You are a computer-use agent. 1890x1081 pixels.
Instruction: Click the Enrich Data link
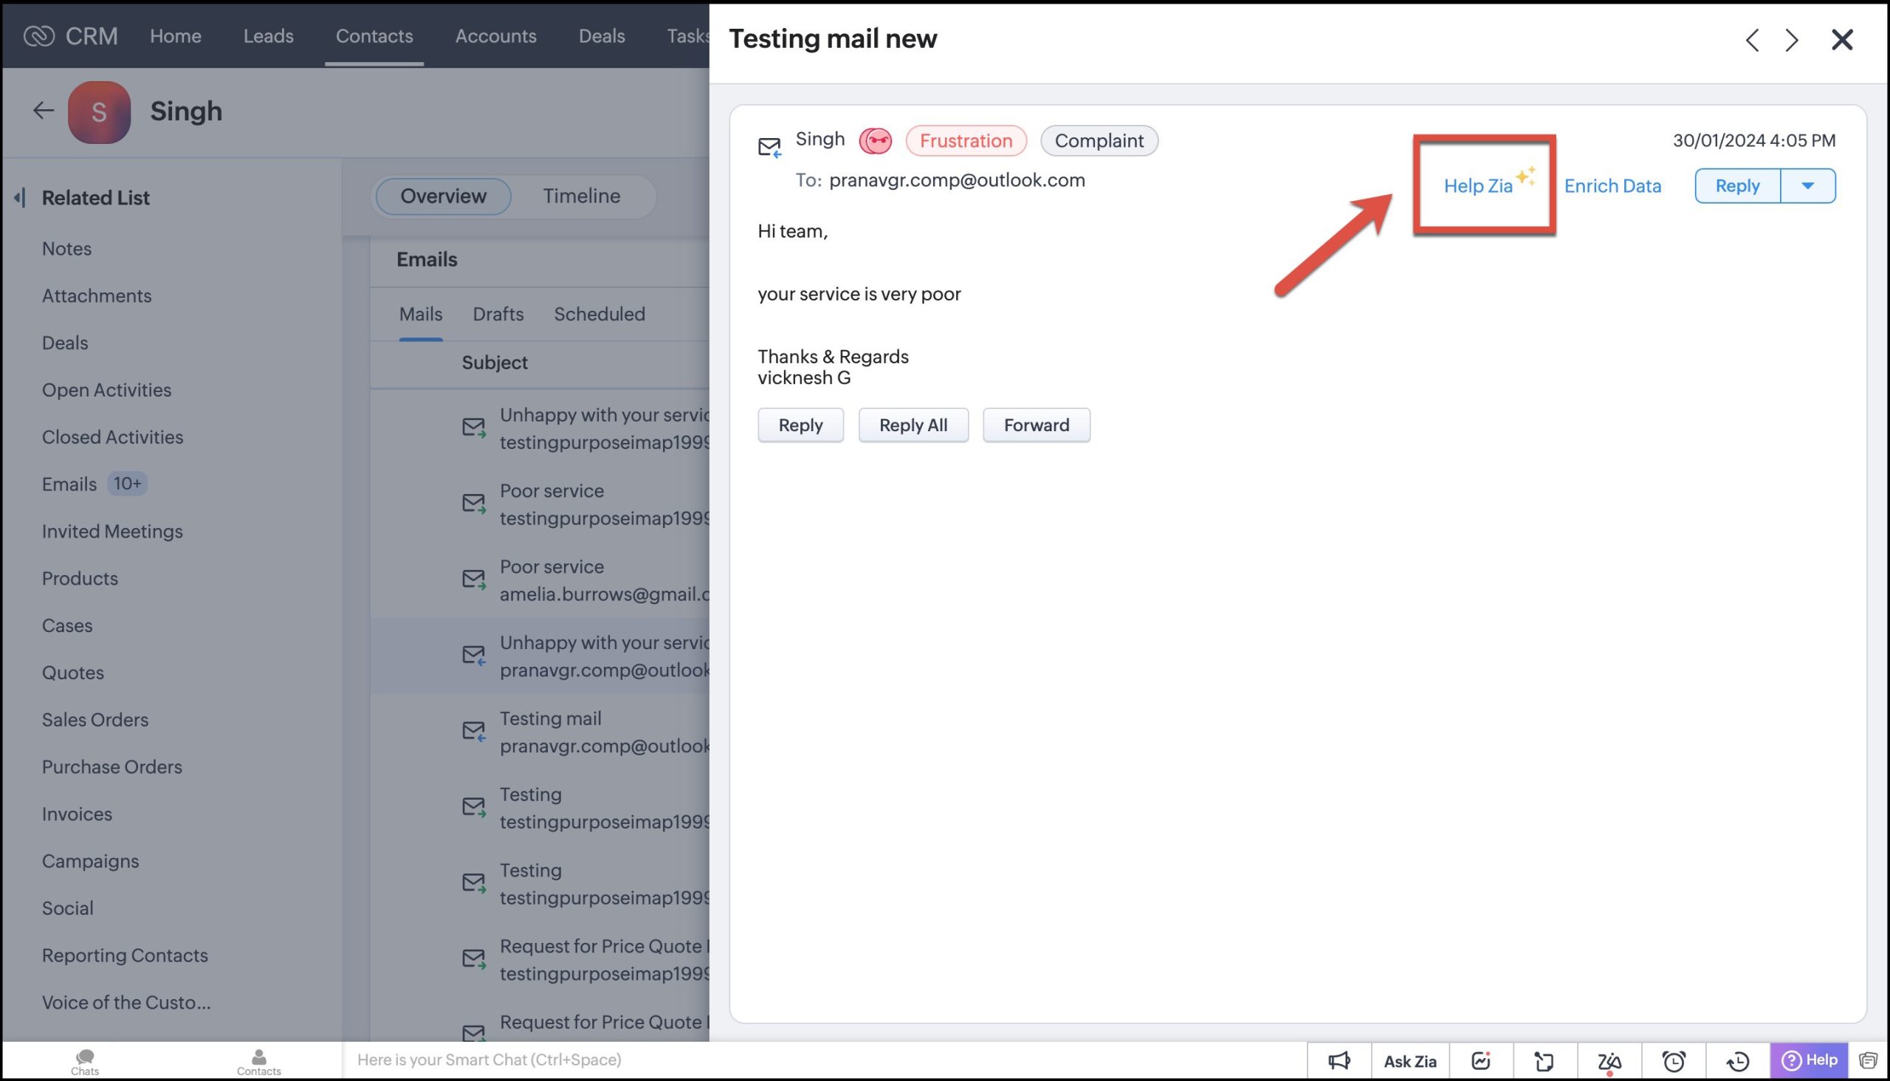(x=1612, y=185)
